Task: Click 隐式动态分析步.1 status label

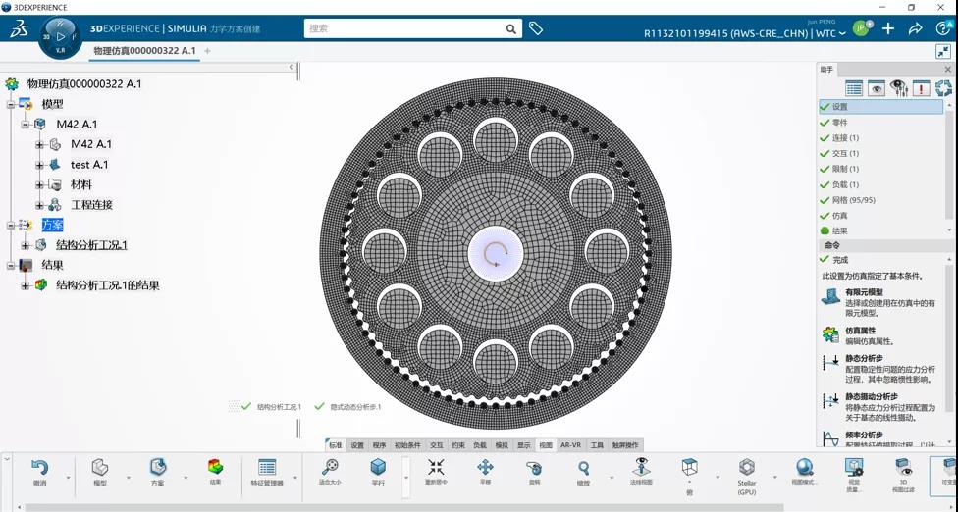Action: point(355,406)
